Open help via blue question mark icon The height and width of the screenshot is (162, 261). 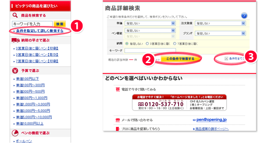pyautogui.click(x=244, y=16)
